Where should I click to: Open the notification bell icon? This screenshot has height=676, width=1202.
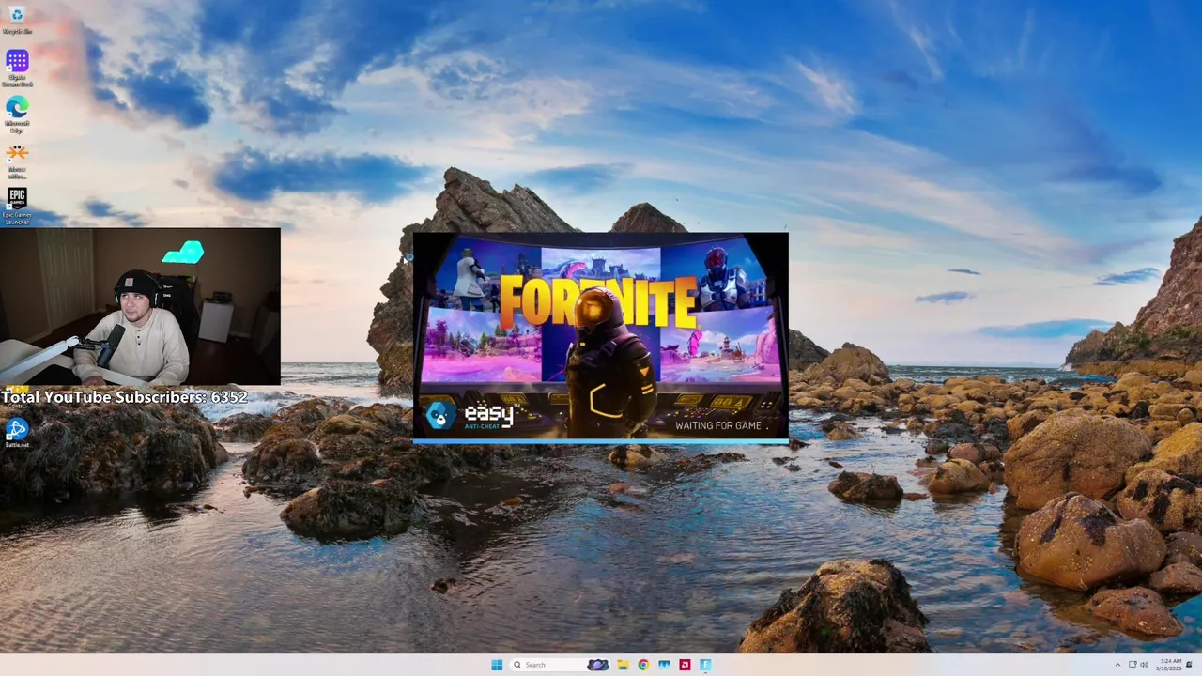click(1190, 665)
